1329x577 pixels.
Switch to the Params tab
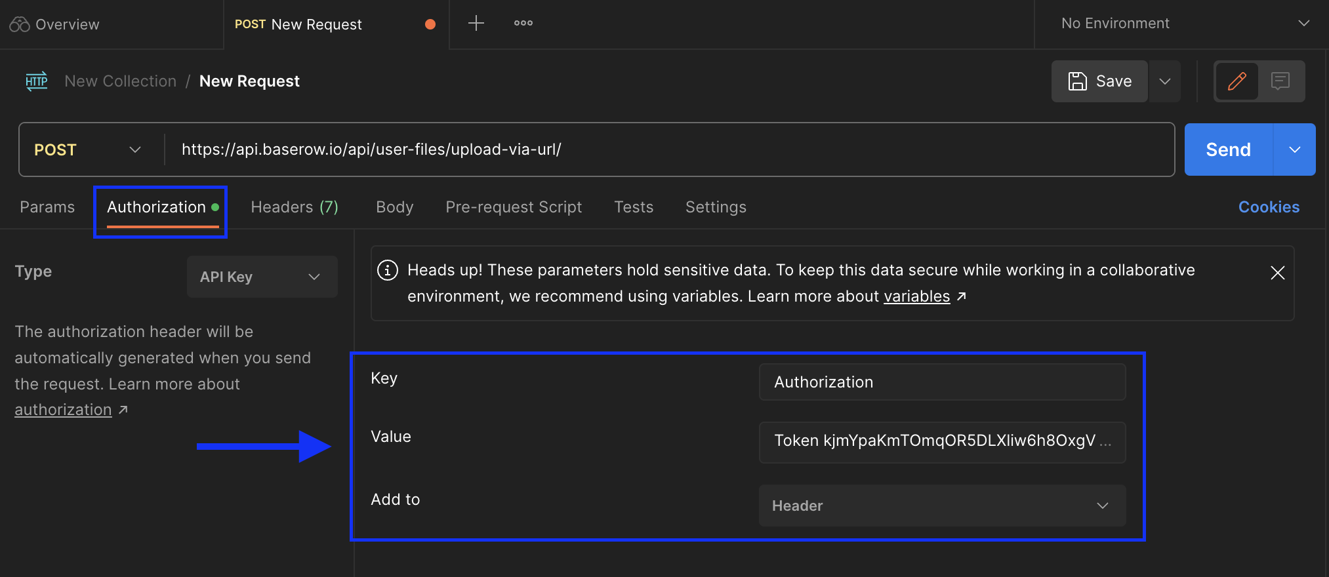tap(47, 207)
